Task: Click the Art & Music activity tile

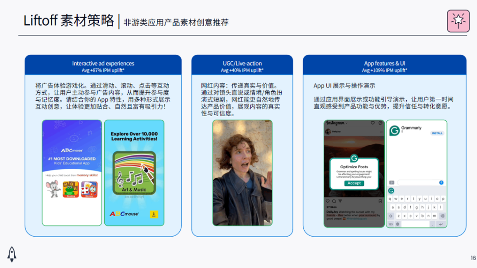Action: [134, 173]
